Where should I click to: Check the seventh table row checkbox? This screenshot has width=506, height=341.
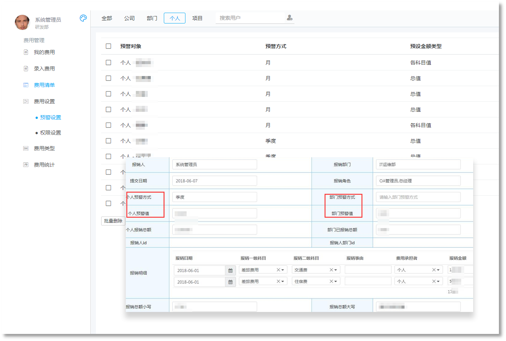(x=109, y=157)
